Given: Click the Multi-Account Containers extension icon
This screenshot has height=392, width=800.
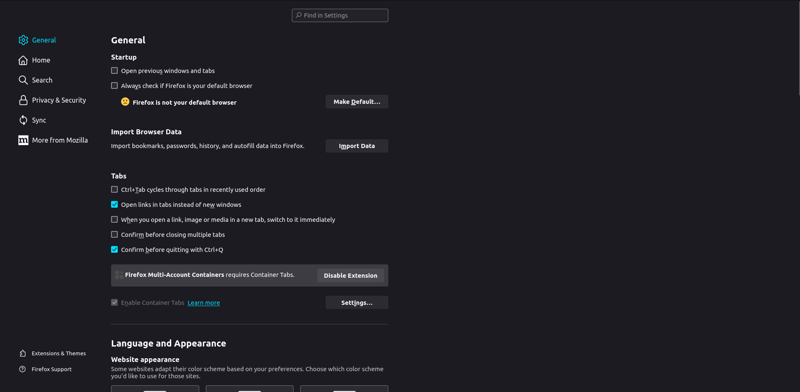Looking at the screenshot, I should [x=119, y=275].
